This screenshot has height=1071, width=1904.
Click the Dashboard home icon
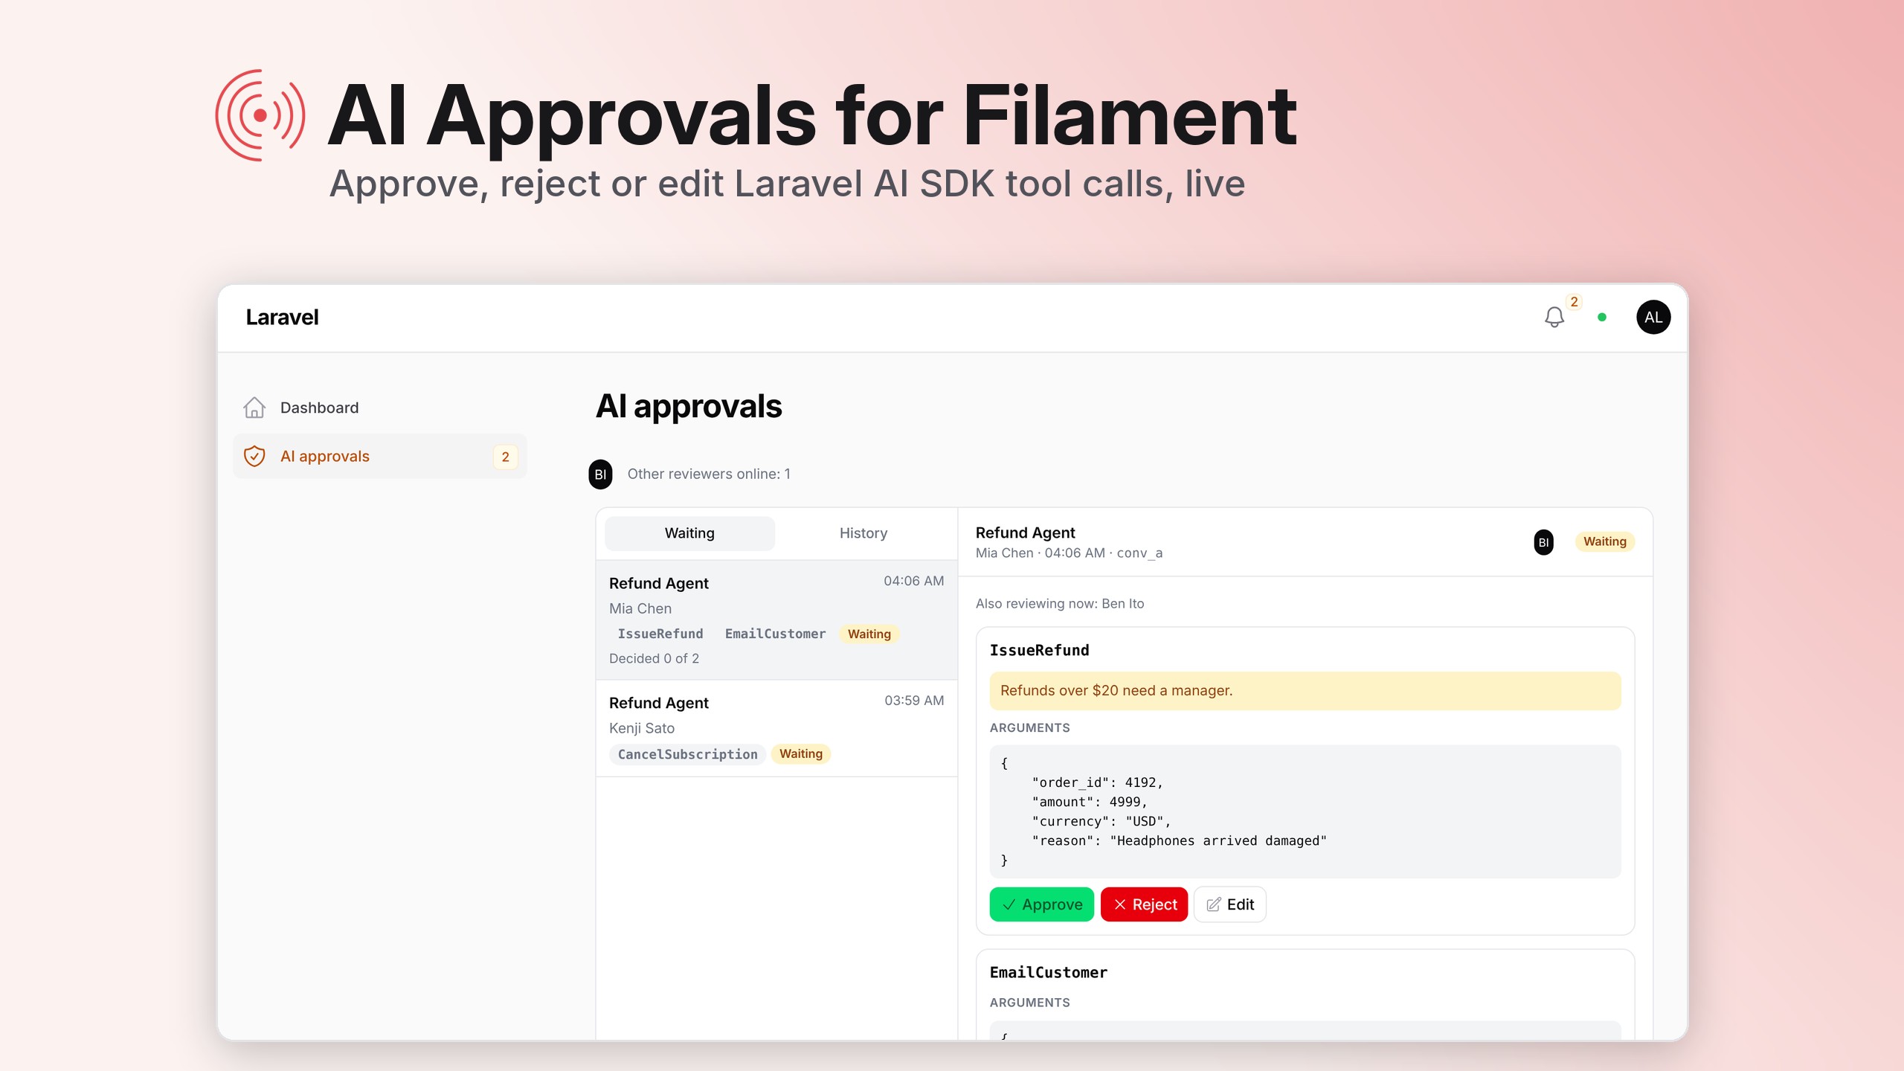click(254, 408)
